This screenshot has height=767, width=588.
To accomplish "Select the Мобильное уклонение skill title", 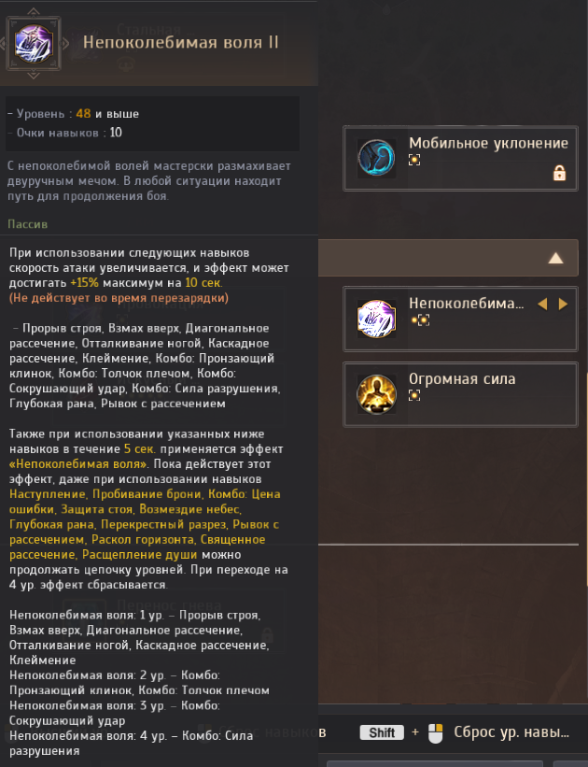I will [x=488, y=143].
